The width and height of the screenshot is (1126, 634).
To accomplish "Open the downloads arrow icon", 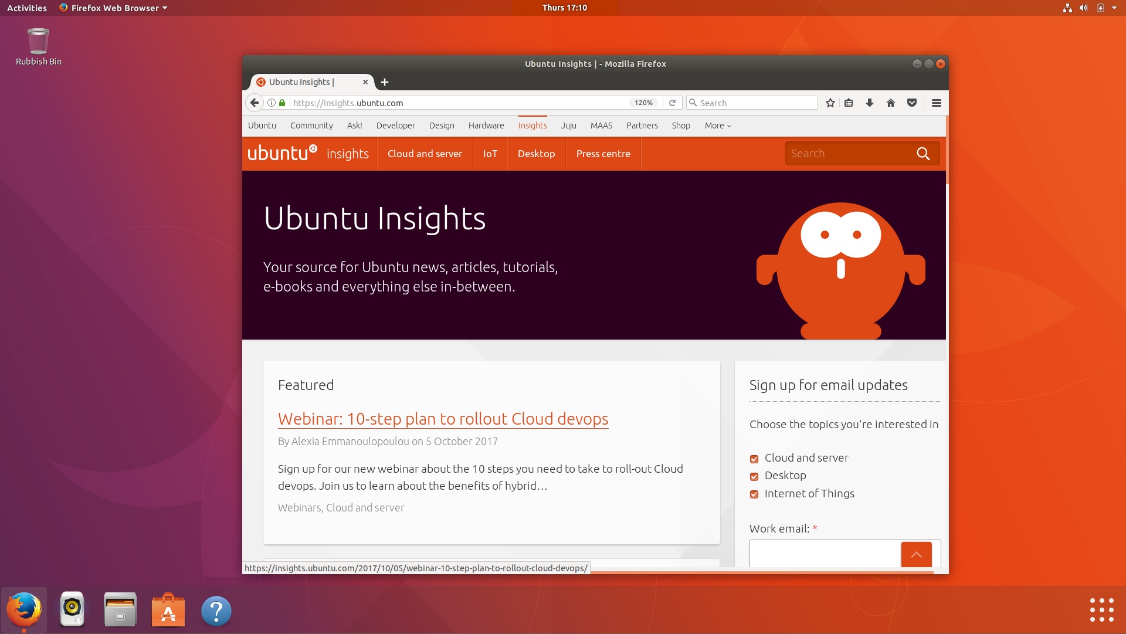I will point(870,103).
